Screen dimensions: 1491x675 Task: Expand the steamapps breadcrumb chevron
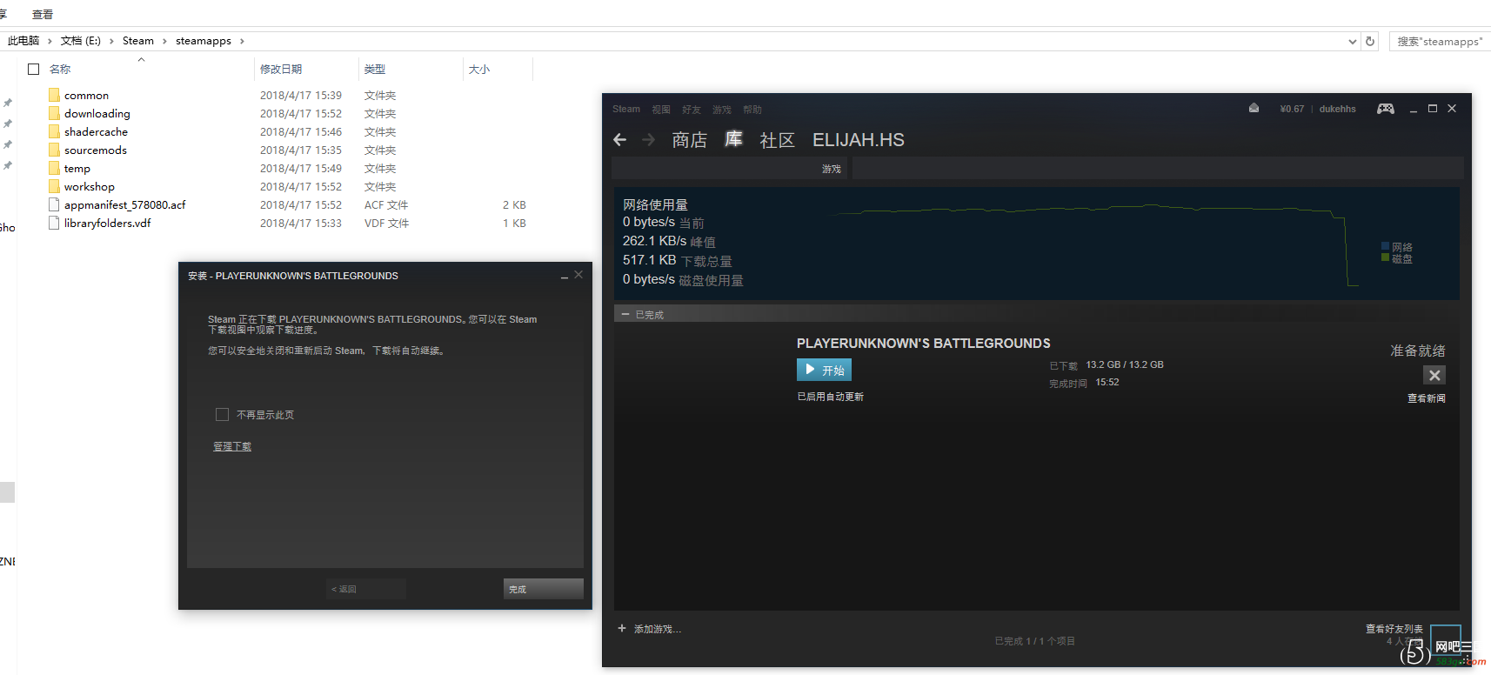coord(242,41)
